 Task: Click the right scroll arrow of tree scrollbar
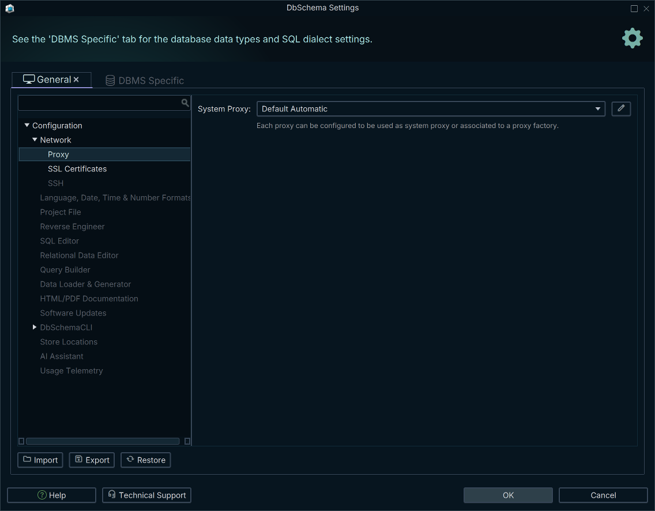[x=187, y=441]
